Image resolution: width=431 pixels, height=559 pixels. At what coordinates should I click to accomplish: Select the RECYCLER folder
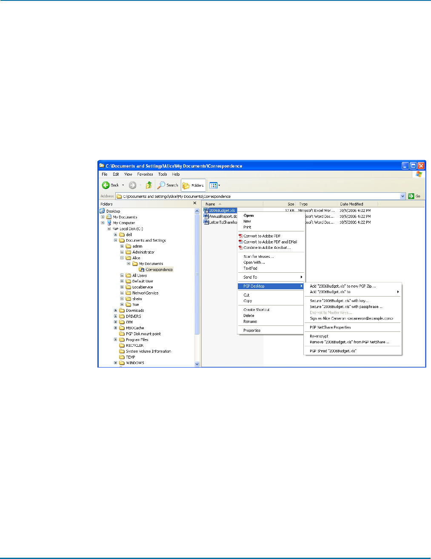click(x=131, y=345)
